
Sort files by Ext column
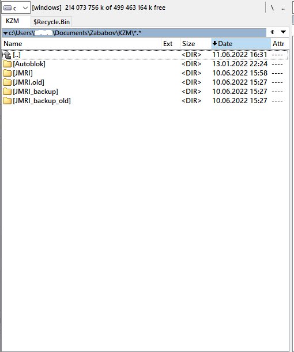pos(171,44)
